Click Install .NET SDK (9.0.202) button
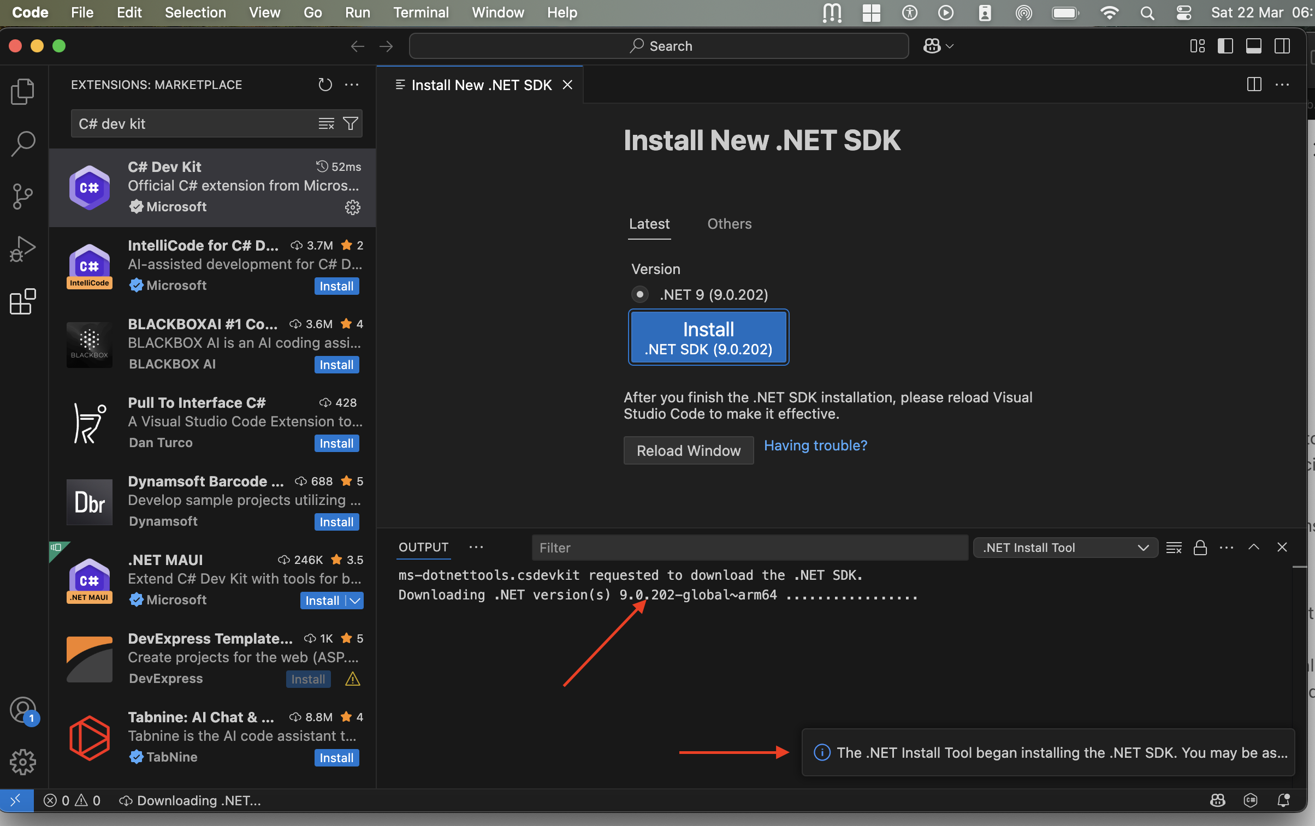1315x826 pixels. 708,337
